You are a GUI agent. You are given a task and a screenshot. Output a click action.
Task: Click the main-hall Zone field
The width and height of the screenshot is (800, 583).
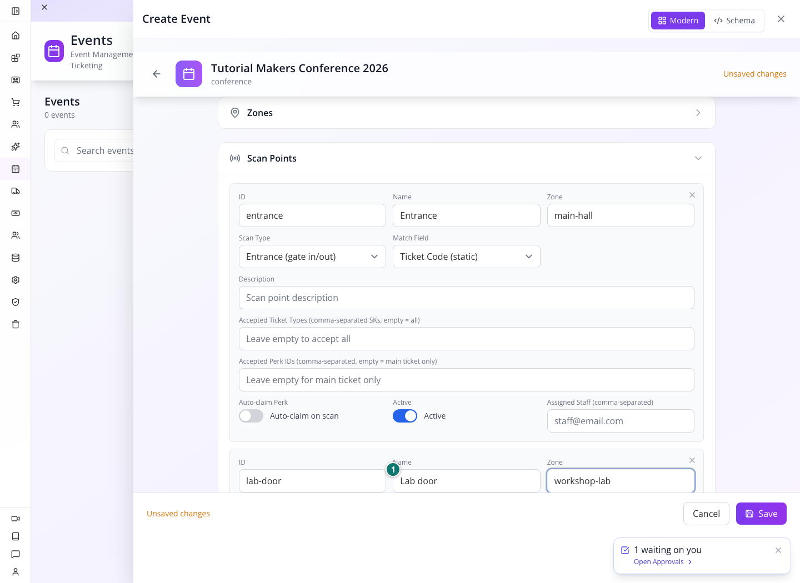tap(621, 215)
